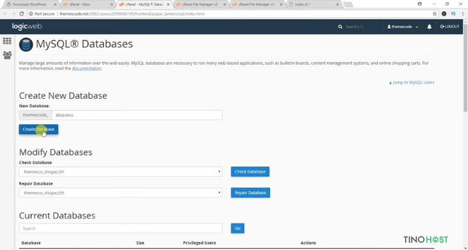The height and width of the screenshot is (250, 468).
Task: Open the cPanel apps grid sidebar icon
Action: click(7, 41)
